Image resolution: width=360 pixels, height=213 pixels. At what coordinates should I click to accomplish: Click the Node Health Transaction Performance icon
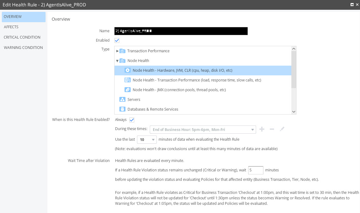[x=128, y=80]
